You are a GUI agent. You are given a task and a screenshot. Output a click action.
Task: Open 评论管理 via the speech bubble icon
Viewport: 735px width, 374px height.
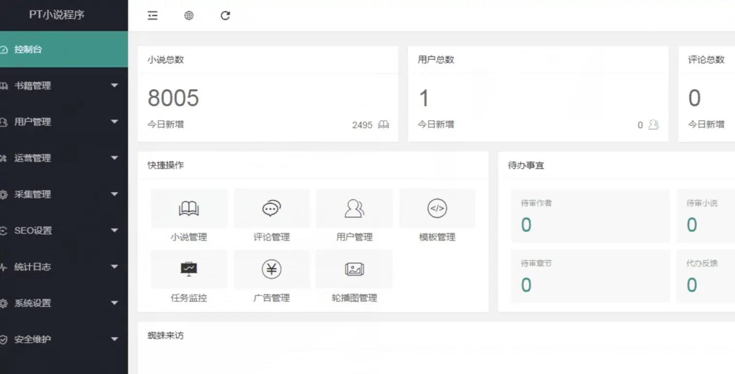tap(271, 209)
